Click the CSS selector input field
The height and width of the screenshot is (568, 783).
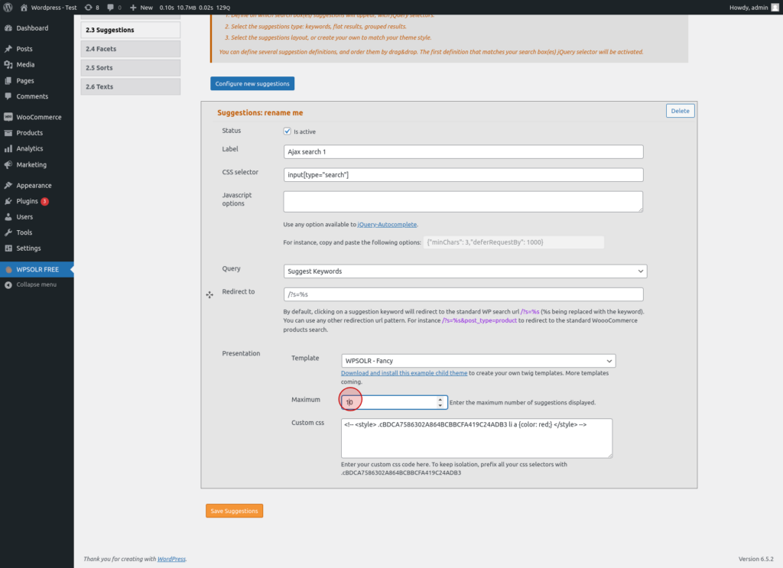(x=463, y=175)
